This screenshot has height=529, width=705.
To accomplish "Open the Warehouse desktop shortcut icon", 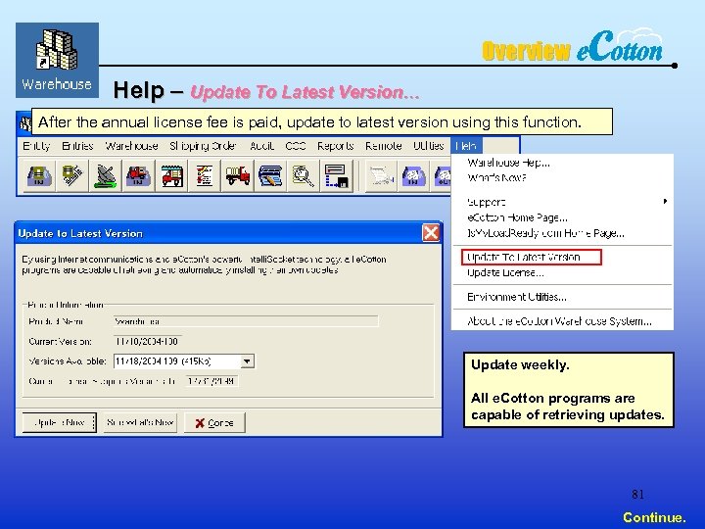I will 57,60.
